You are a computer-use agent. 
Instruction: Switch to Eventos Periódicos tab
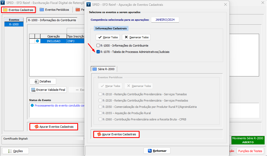[54, 10]
